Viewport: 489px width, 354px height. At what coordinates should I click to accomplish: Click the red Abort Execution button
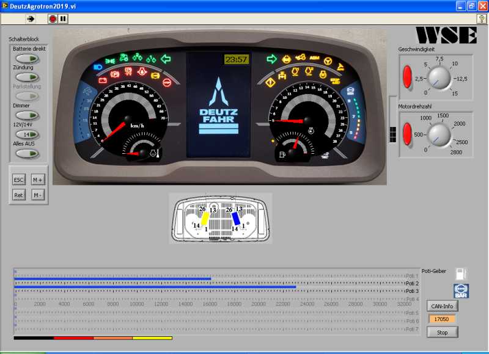click(x=53, y=19)
